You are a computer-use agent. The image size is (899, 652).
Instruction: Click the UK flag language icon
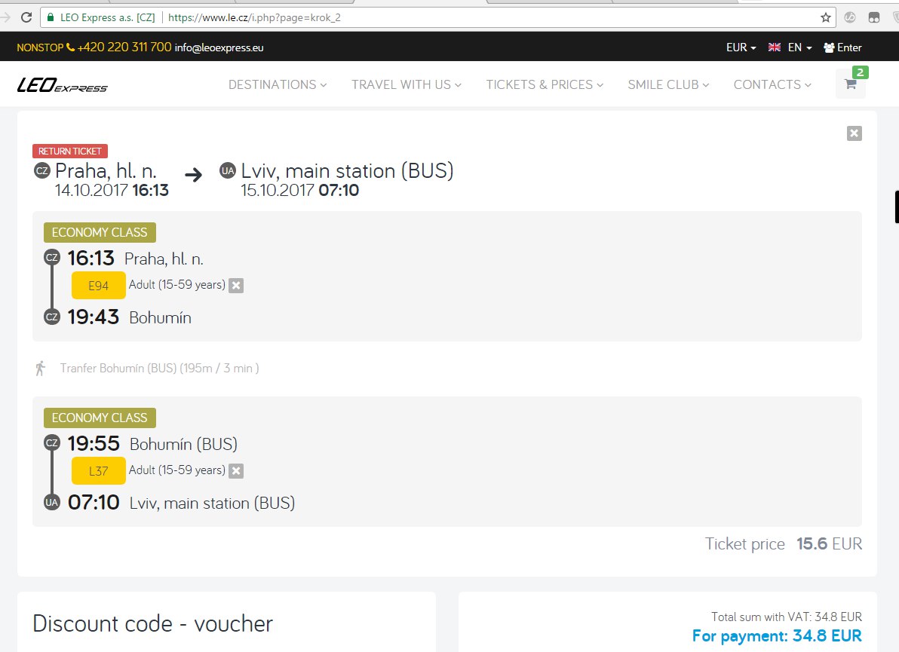(774, 47)
